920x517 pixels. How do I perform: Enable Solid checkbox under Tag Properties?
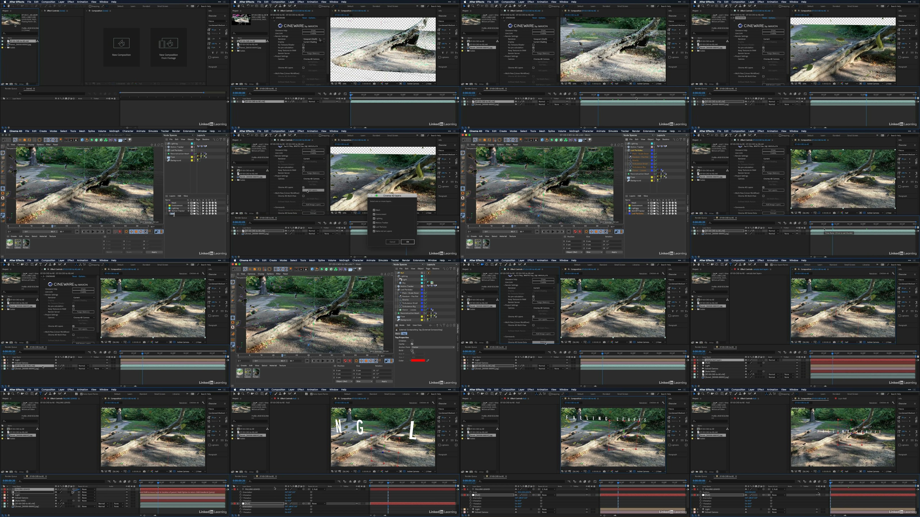click(412, 350)
